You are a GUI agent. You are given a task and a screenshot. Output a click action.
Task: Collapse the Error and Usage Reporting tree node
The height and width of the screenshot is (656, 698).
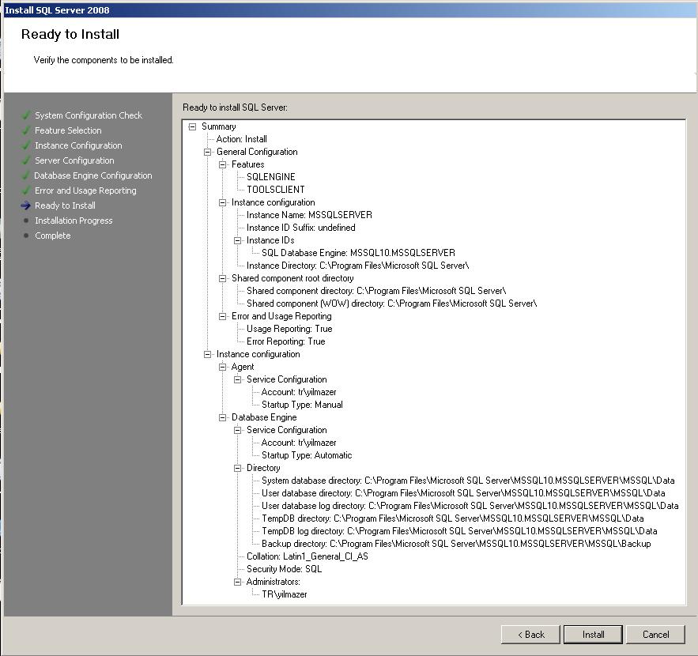[x=223, y=316]
